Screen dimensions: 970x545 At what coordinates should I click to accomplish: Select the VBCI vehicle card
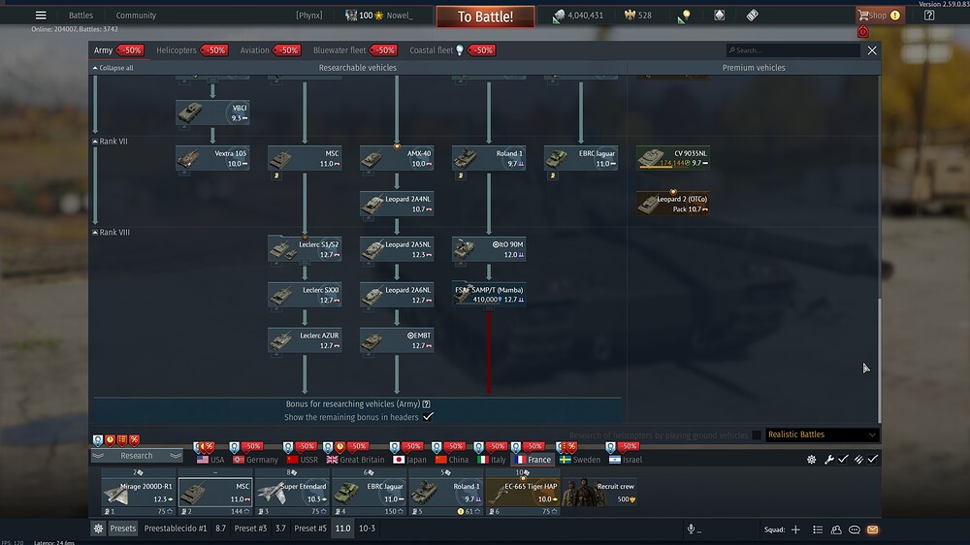point(212,112)
